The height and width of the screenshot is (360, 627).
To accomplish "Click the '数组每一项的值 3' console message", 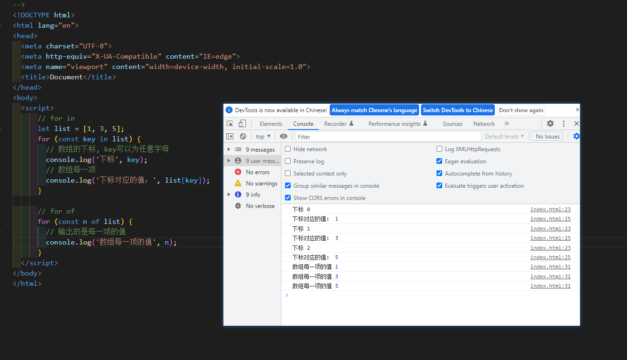I will 315,276.
